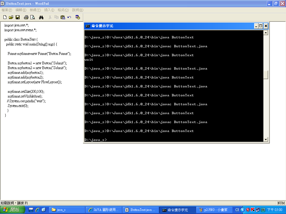Click the red shield tray icon
Image resolution: width=286 pixels, height=214 pixels.
[x=248, y=210]
